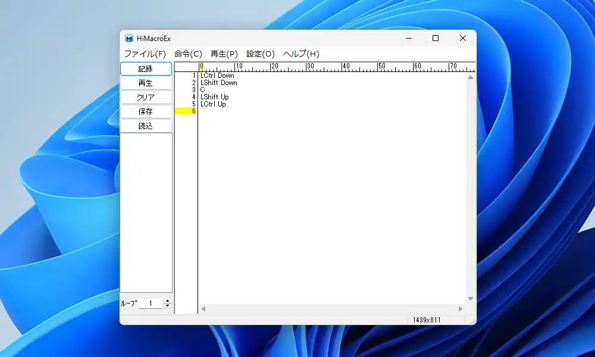Decrease loop count with down stepper arrow

click(167, 306)
